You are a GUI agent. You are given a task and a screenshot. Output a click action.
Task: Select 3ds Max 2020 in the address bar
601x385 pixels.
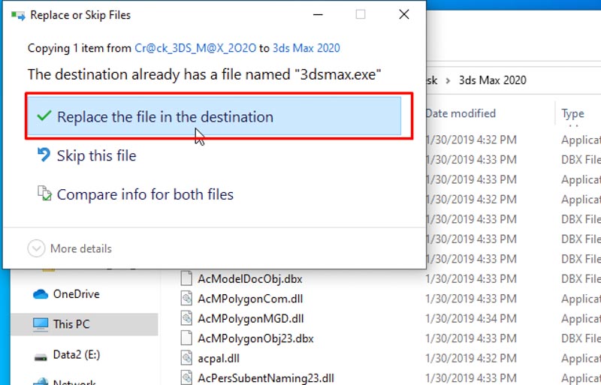click(x=492, y=80)
